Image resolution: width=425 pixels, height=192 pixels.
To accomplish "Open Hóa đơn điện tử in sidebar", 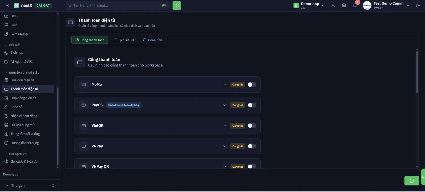I will pos(28,80).
